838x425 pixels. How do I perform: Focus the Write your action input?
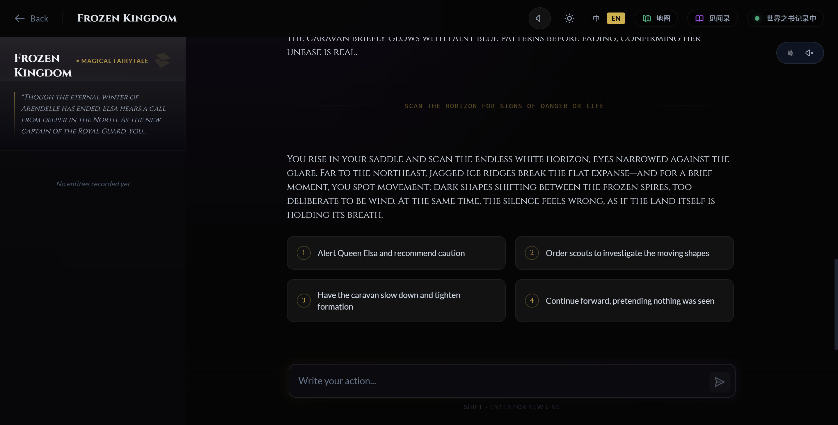point(498,381)
